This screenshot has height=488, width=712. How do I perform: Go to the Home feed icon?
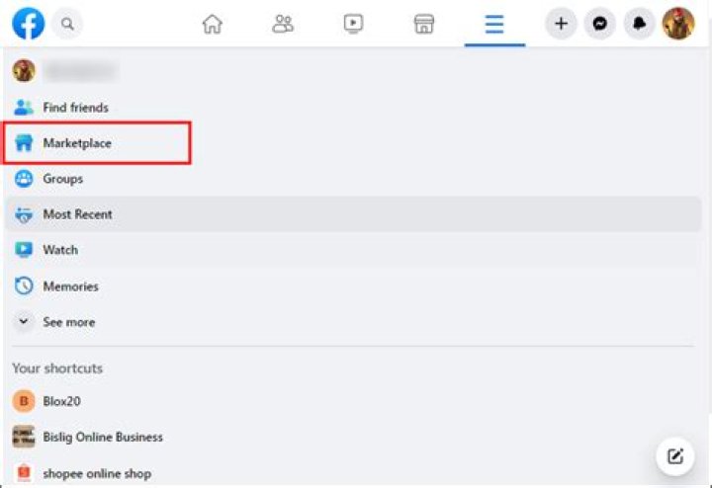pyautogui.click(x=212, y=24)
